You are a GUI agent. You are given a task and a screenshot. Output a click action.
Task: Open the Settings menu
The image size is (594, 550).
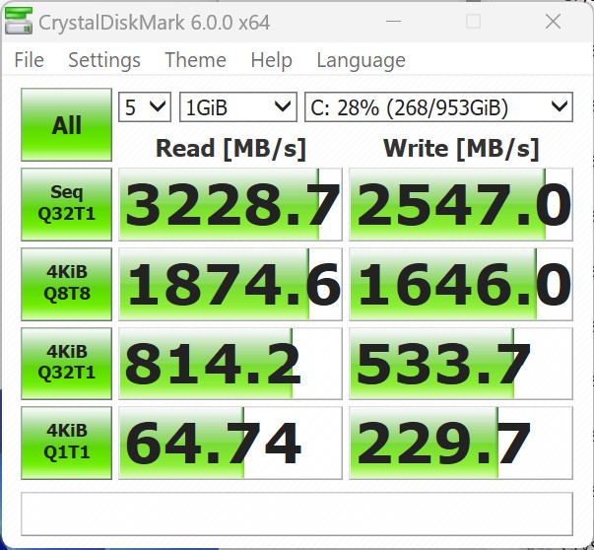(x=104, y=60)
